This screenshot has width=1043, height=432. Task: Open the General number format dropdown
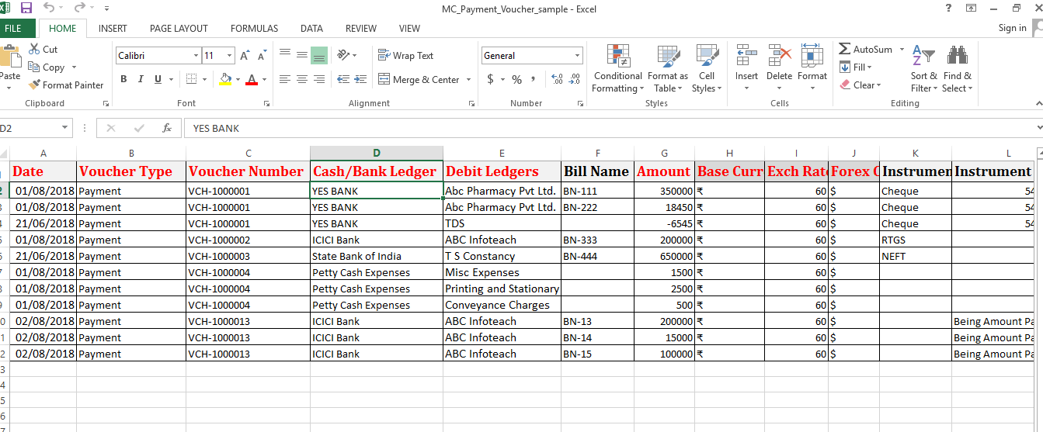(x=577, y=56)
